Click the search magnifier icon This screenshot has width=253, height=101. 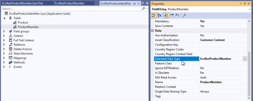(x=143, y=9)
